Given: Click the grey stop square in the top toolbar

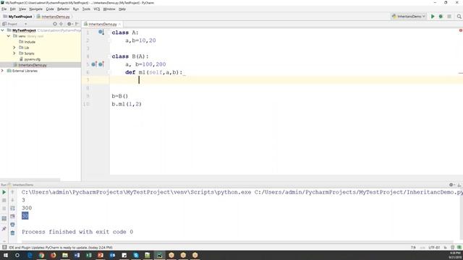Looking at the screenshot, I should pos(449,17).
